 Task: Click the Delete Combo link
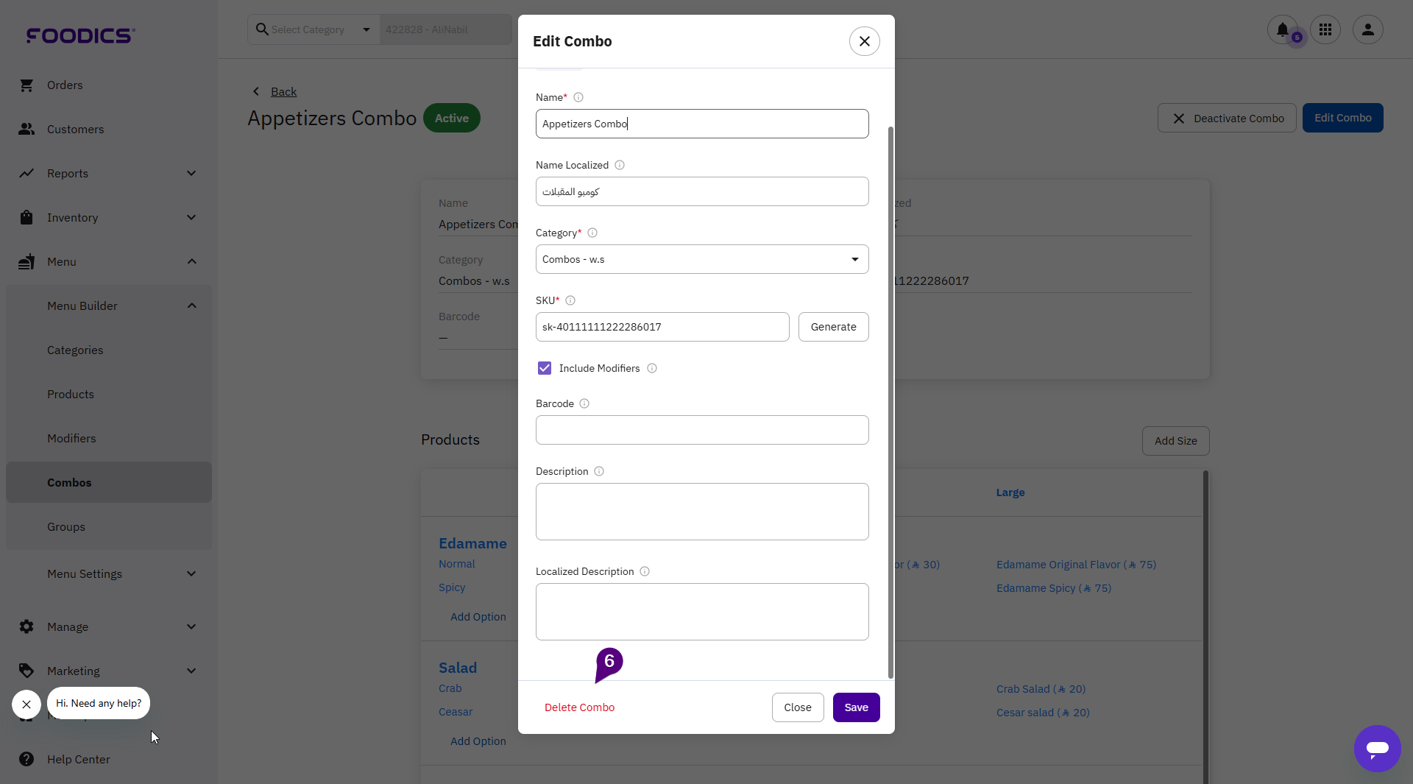pyautogui.click(x=579, y=707)
